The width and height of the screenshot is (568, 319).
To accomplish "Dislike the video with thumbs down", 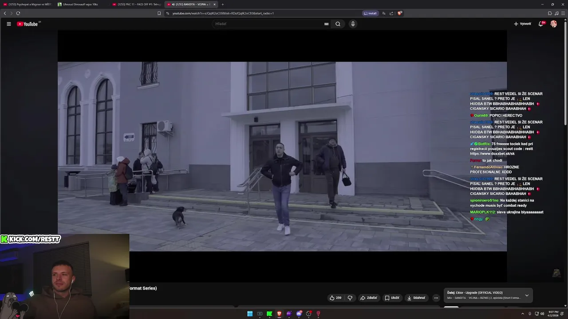I will click(350, 298).
